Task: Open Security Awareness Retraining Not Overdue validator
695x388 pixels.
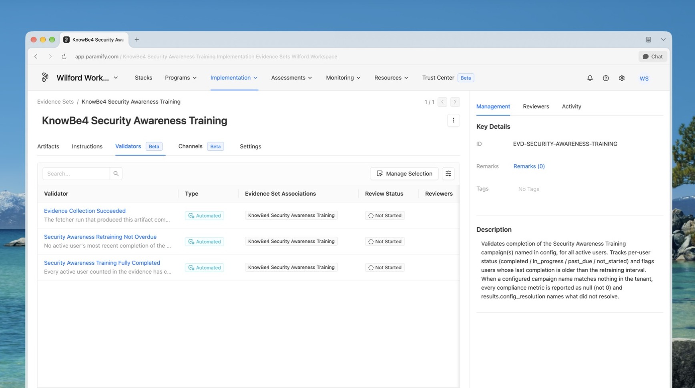Action: [x=100, y=237]
